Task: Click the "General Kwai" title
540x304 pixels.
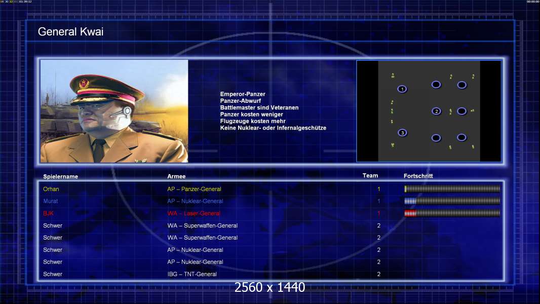Action: click(70, 32)
